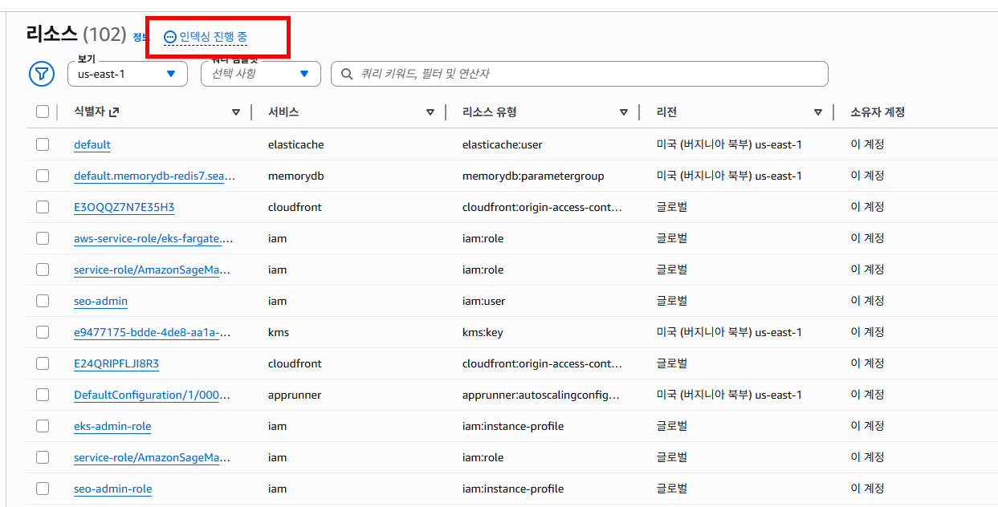This screenshot has height=507, width=998.
Task: Click the magnifier icon in the query bar
Action: tap(345, 73)
